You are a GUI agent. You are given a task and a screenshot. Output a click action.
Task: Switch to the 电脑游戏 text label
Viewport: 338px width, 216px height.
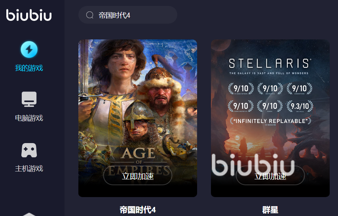tap(29, 118)
